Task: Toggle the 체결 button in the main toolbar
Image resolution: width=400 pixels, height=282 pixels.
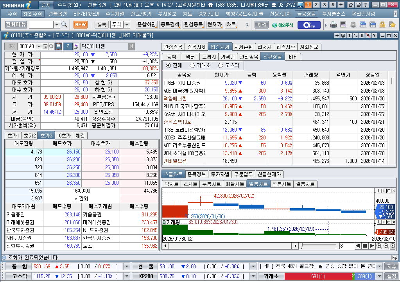Action: [262, 25]
